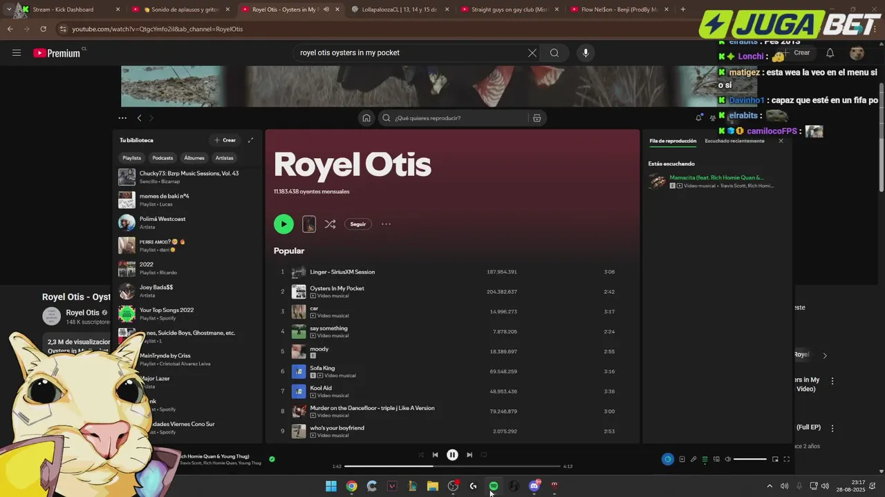Close the queue panel with the X
Viewport: 885px width, 497px height.
pyautogui.click(x=781, y=141)
